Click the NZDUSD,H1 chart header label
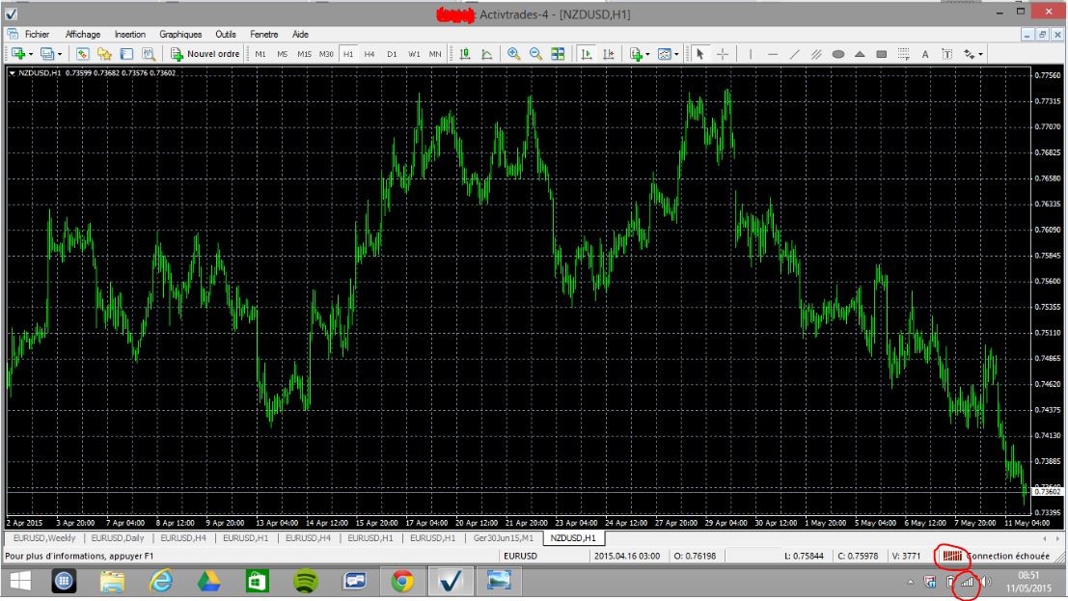 click(x=40, y=72)
